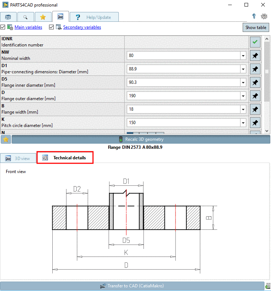Open the Help/Update tab
This screenshot has height=291, width=271.
(x=94, y=17)
